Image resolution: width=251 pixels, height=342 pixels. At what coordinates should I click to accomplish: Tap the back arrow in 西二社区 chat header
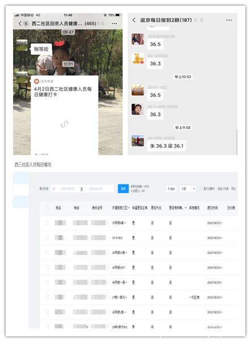pyautogui.click(x=20, y=23)
